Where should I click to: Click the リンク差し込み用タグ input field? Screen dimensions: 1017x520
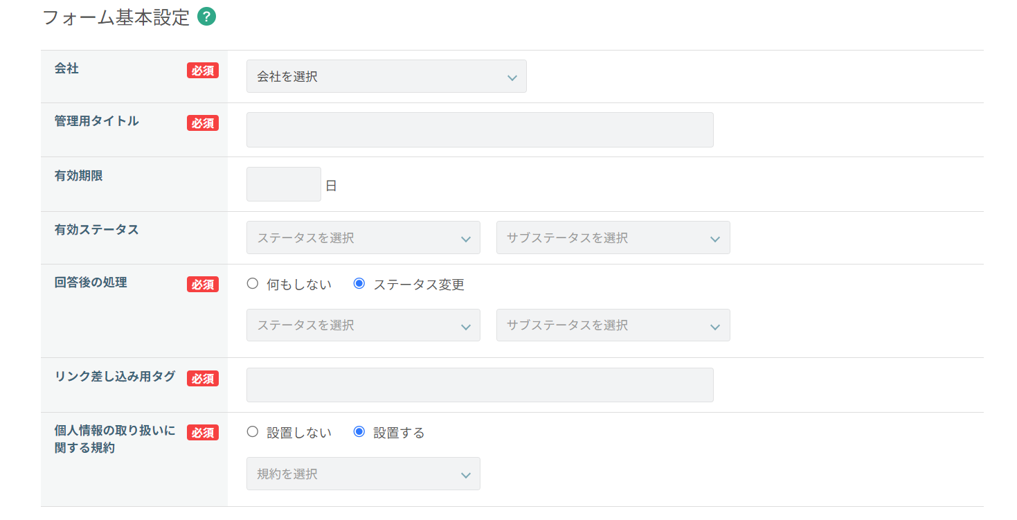click(x=480, y=385)
